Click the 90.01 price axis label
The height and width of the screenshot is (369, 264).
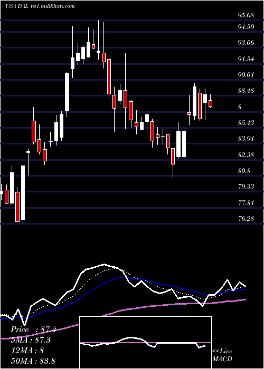click(x=246, y=75)
